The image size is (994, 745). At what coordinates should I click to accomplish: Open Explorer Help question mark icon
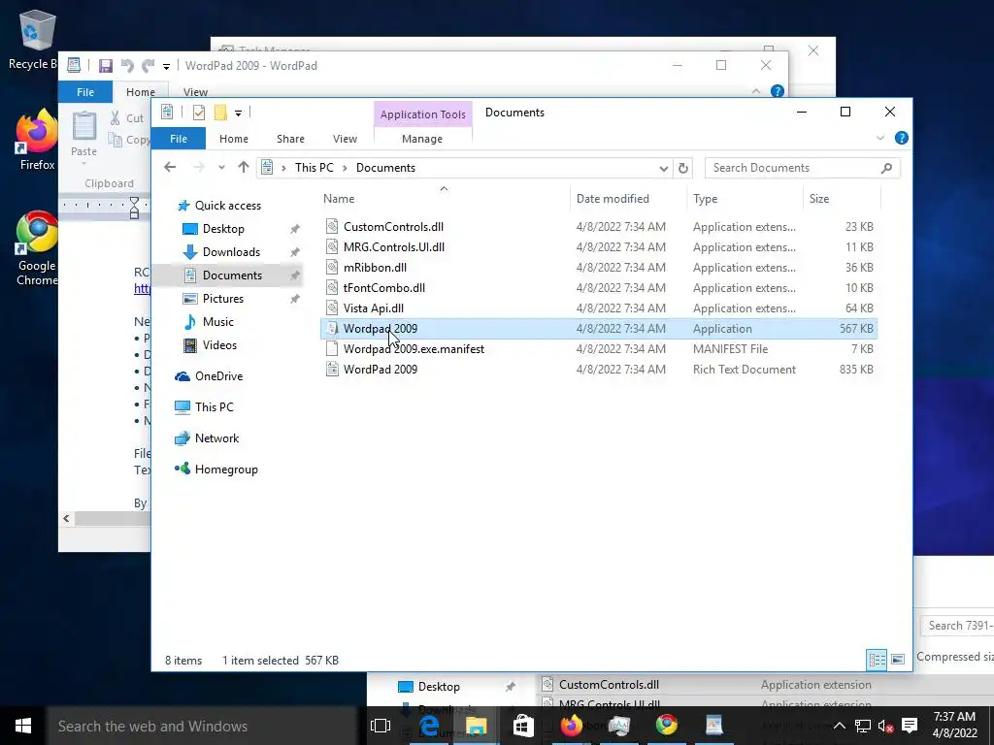click(x=901, y=138)
